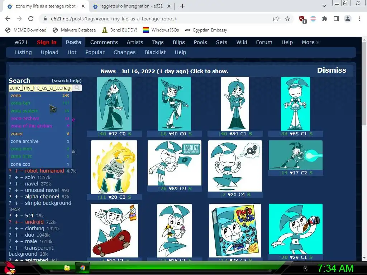The width and height of the screenshot is (367, 275).
Task: Open the Bonzi BUDDY! bookmark
Action: (119, 30)
